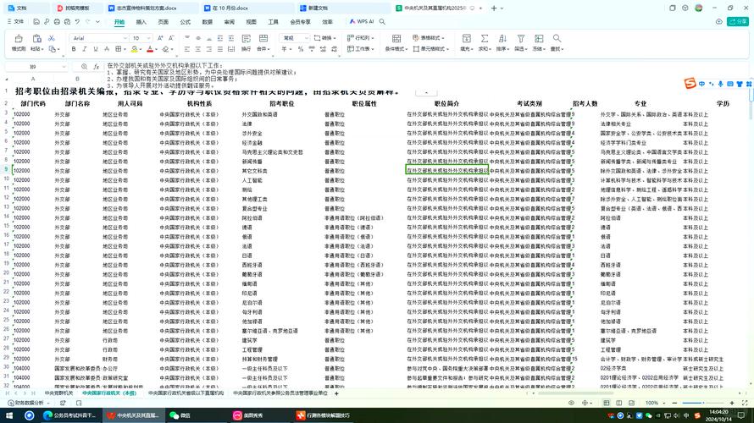Open a new document tab with plus

pos(494,8)
